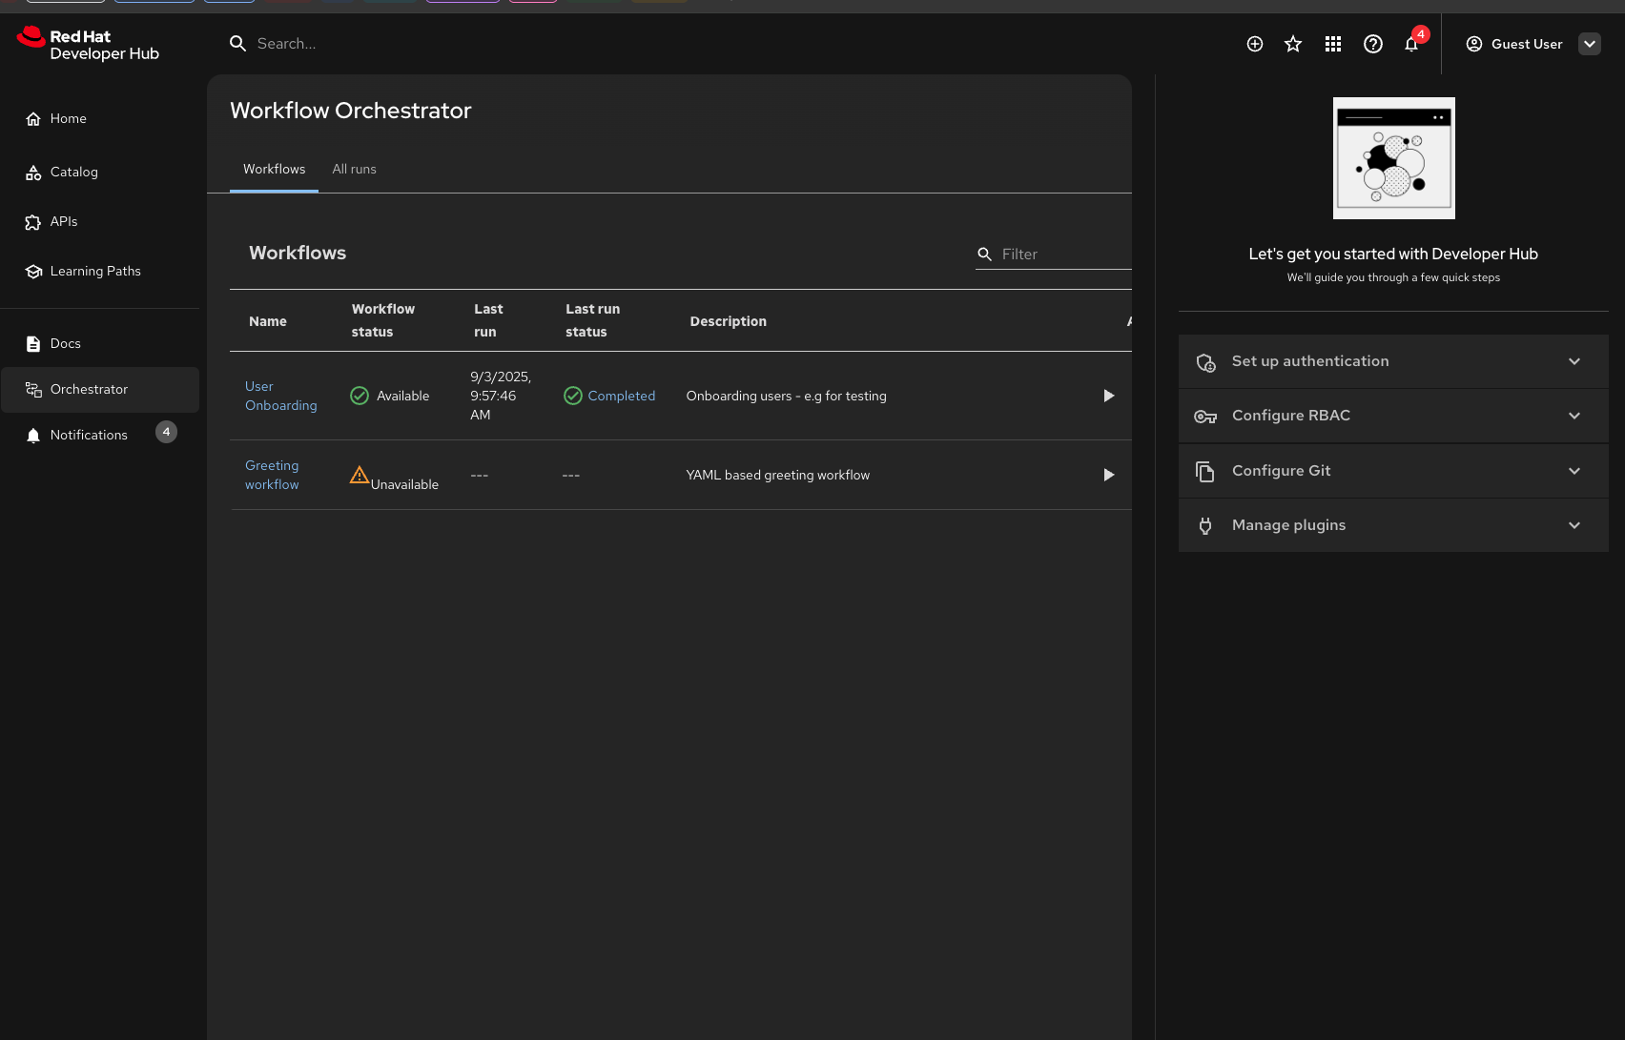
Task: Open the User Onboarding workflow link
Action: coord(280,396)
